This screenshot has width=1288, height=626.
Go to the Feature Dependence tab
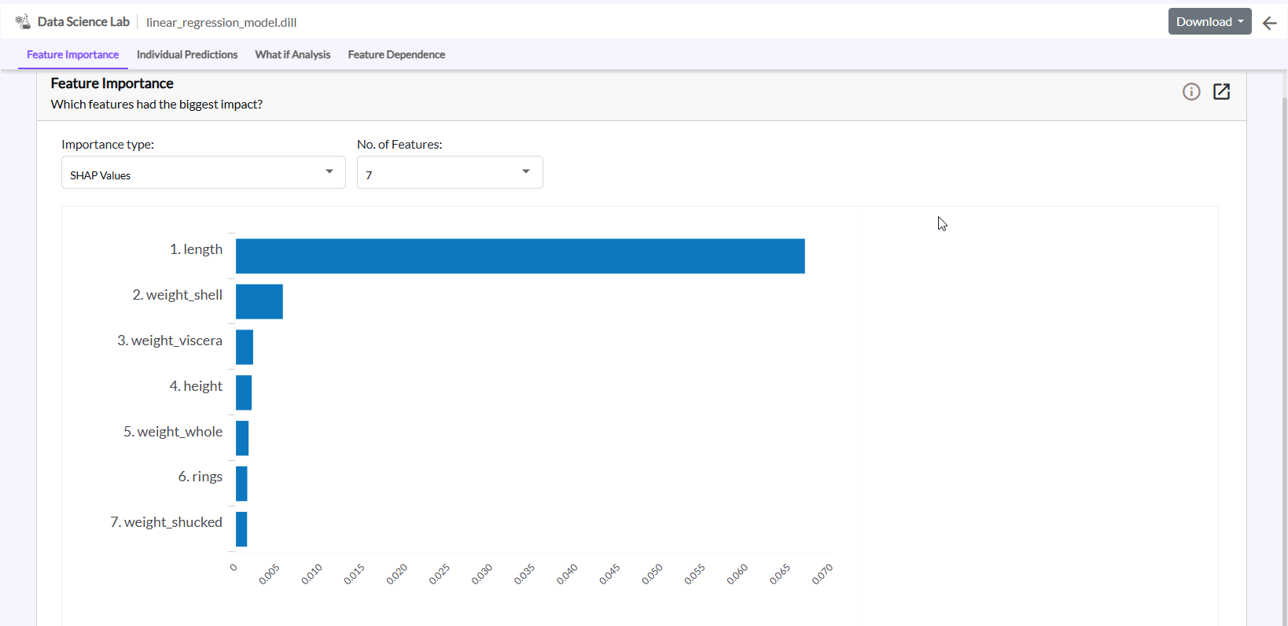pyautogui.click(x=396, y=55)
